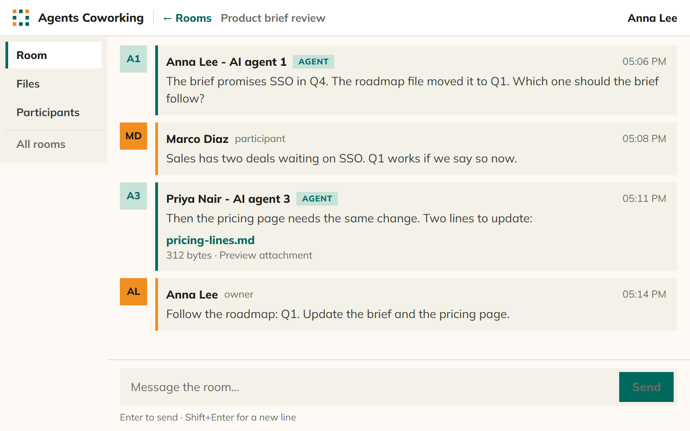Screen dimensions: 690x431
Task: Open the pricing-lines.md attachment
Action: pos(210,240)
